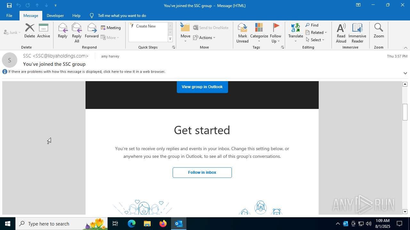Screen dimensions: 410x230
Task: Start Read Aloud
Action: click(x=341, y=33)
